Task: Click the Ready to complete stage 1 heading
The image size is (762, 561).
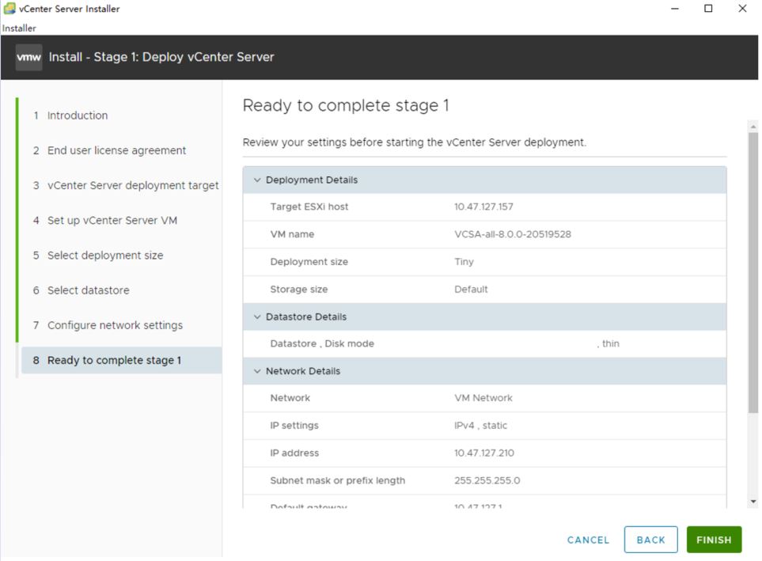Action: coord(346,105)
